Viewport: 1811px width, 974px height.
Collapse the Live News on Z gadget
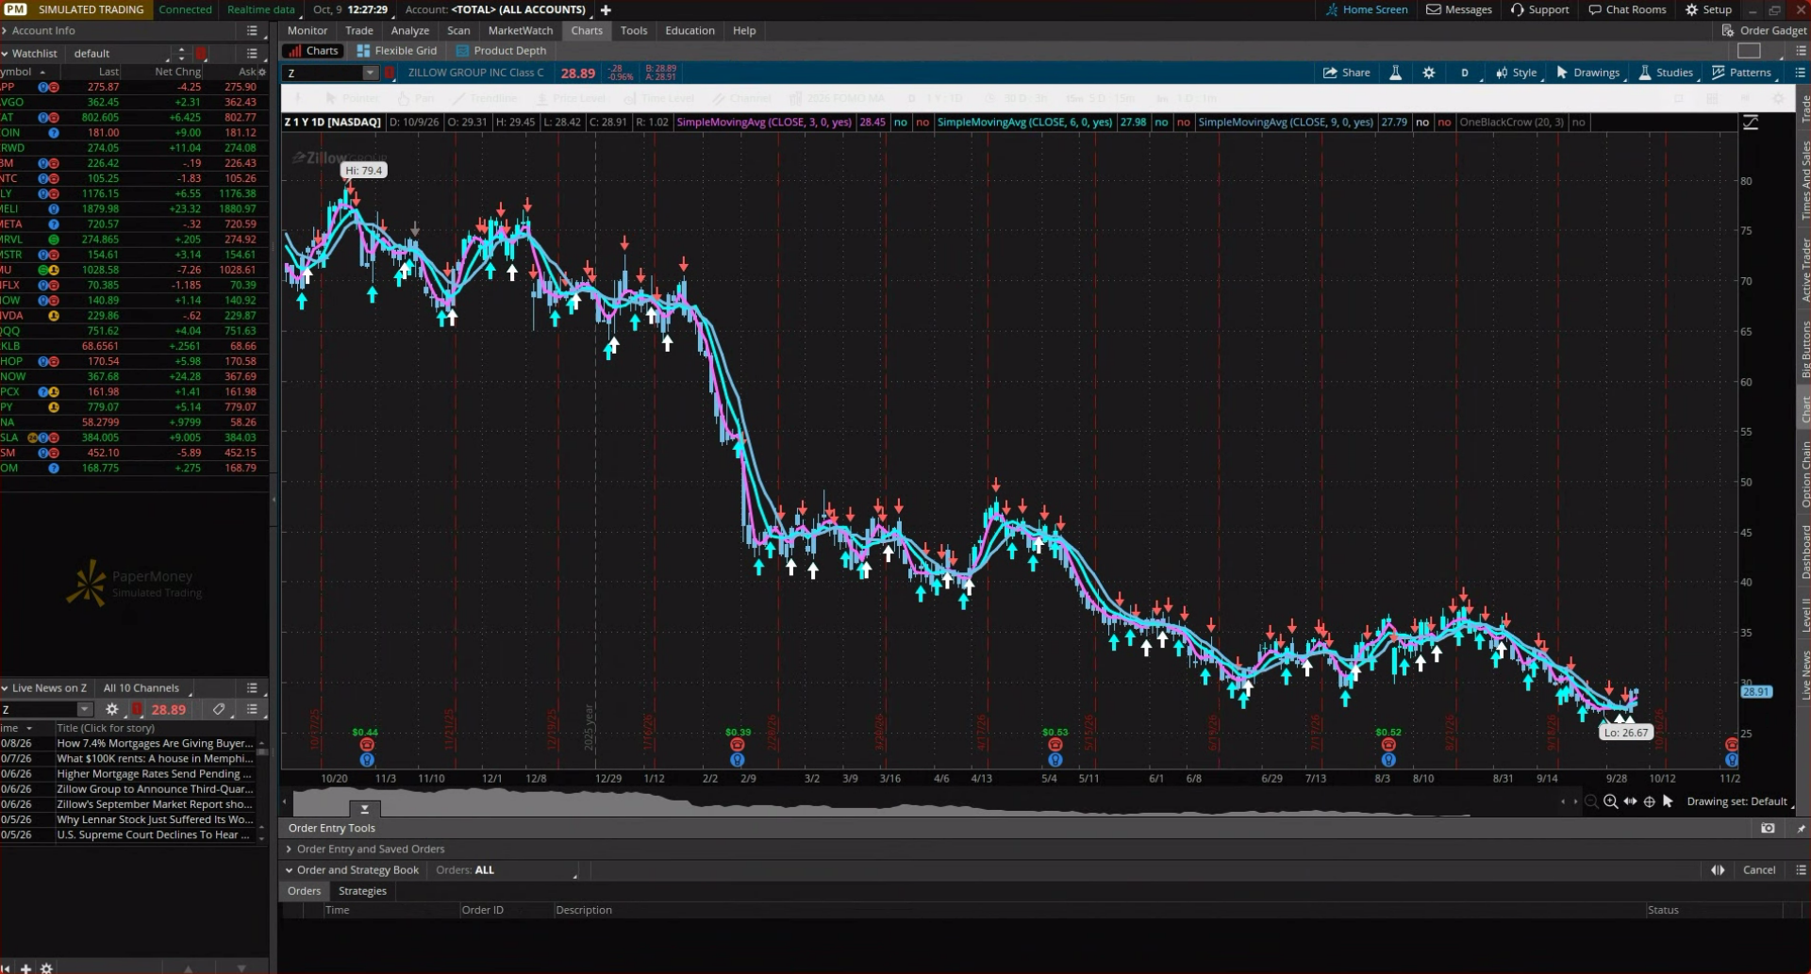coord(5,688)
